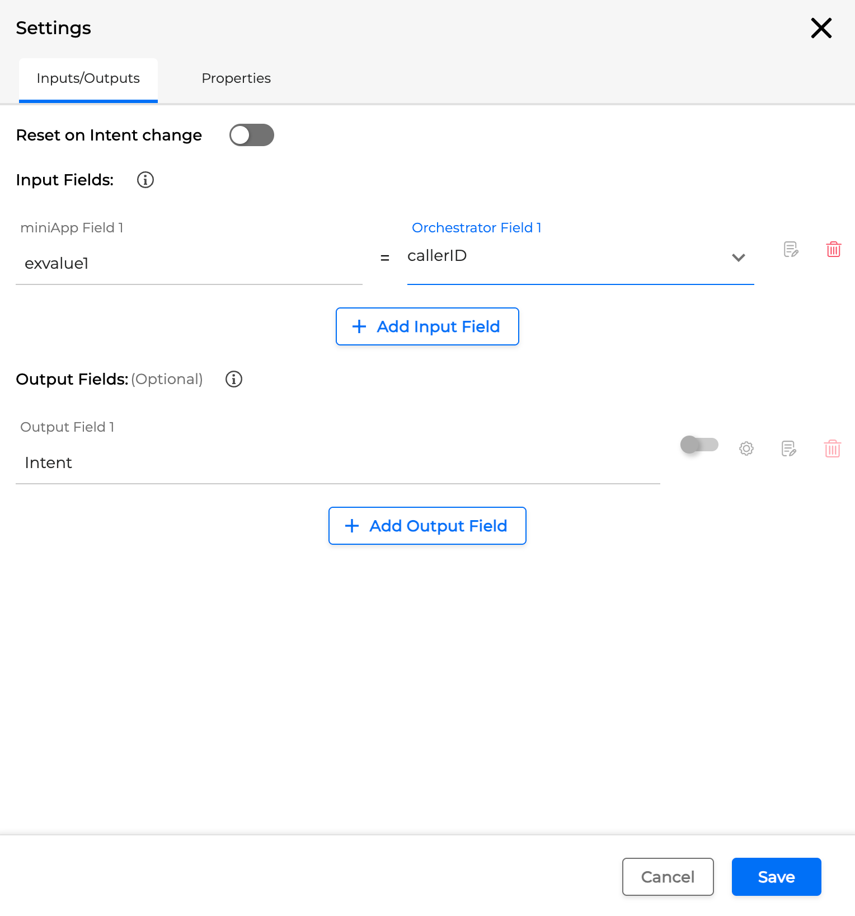Edit Intent output with note icon
The height and width of the screenshot is (916, 855).
pos(788,448)
